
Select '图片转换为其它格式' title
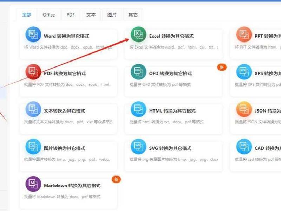point(65,148)
